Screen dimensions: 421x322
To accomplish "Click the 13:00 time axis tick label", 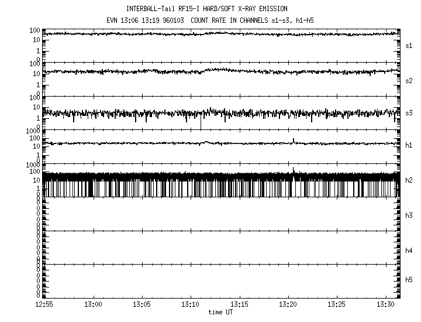I will point(93,304).
